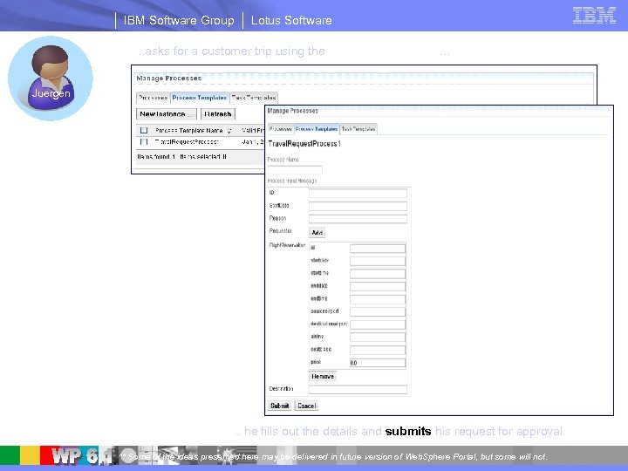Click the TravelRequestProcess1 heading in the form

(x=304, y=144)
